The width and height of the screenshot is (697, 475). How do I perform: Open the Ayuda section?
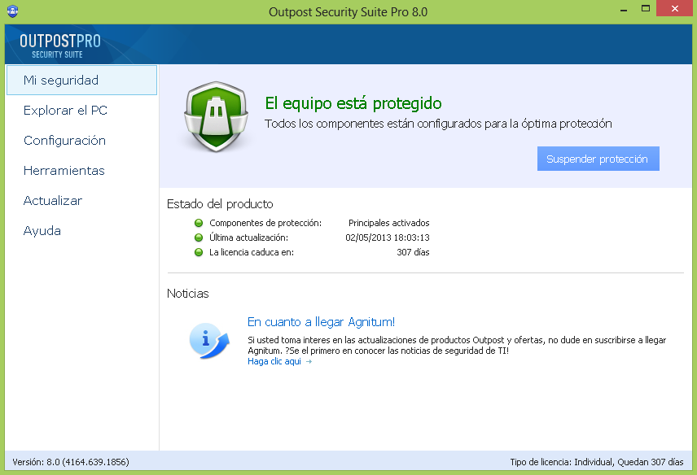[42, 231]
